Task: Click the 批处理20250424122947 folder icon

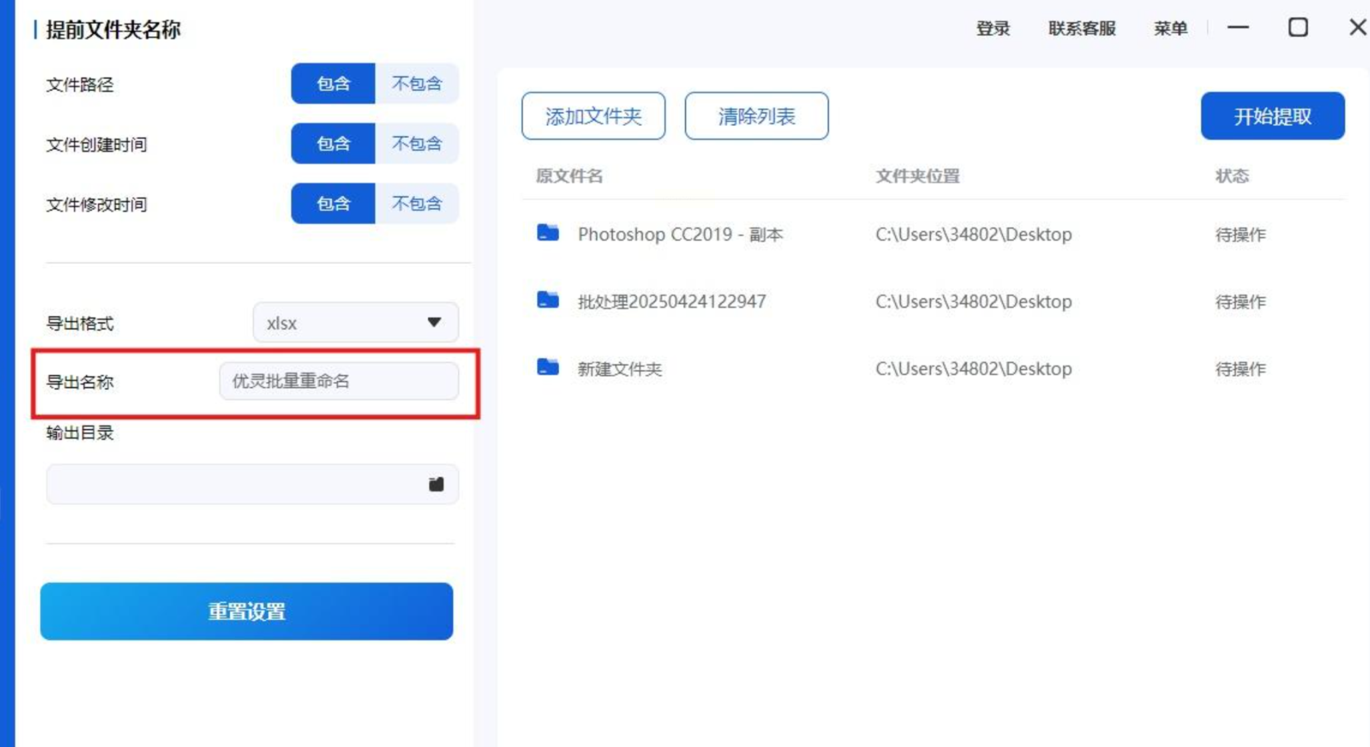Action: 548,300
